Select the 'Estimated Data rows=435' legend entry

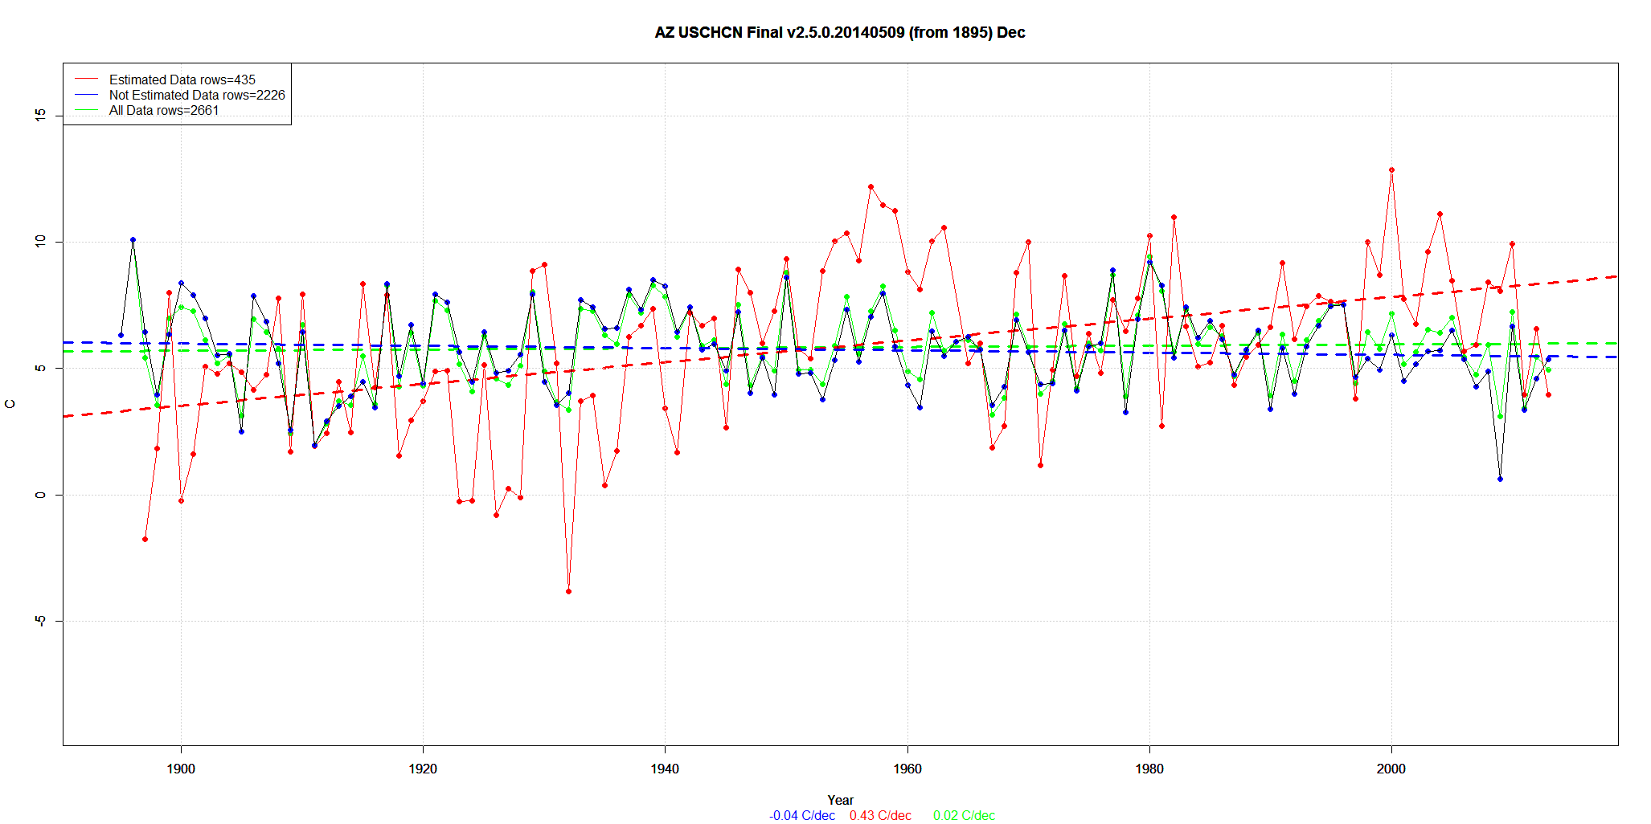(182, 80)
